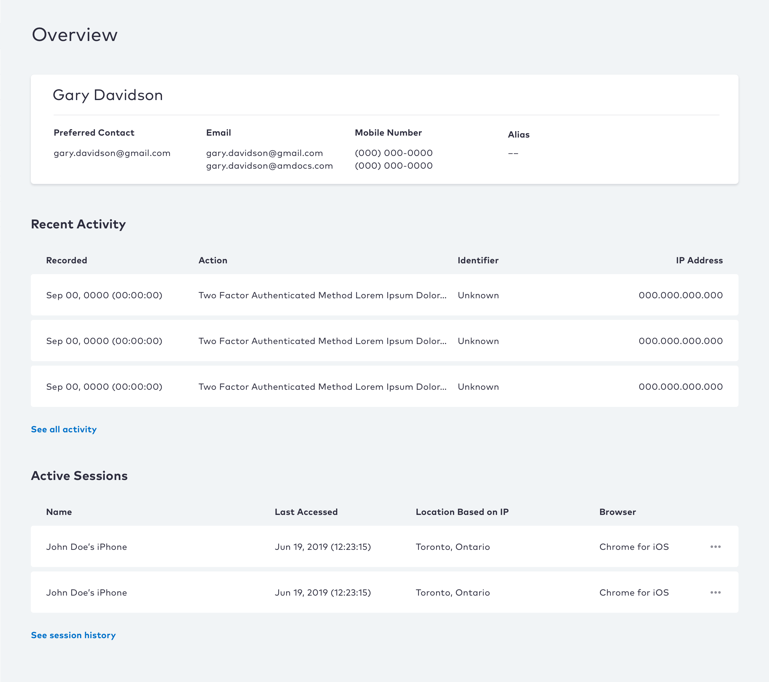Open See all activity link
The height and width of the screenshot is (682, 769).
point(64,429)
